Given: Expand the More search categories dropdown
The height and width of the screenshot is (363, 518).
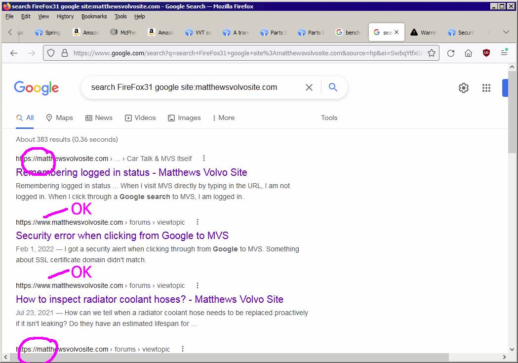Looking at the screenshot, I should click(x=225, y=118).
